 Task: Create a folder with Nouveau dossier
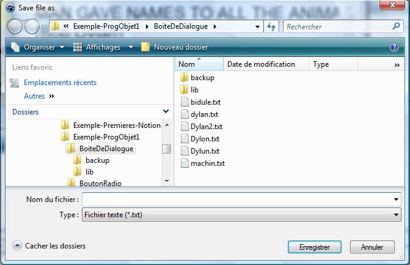[174, 47]
